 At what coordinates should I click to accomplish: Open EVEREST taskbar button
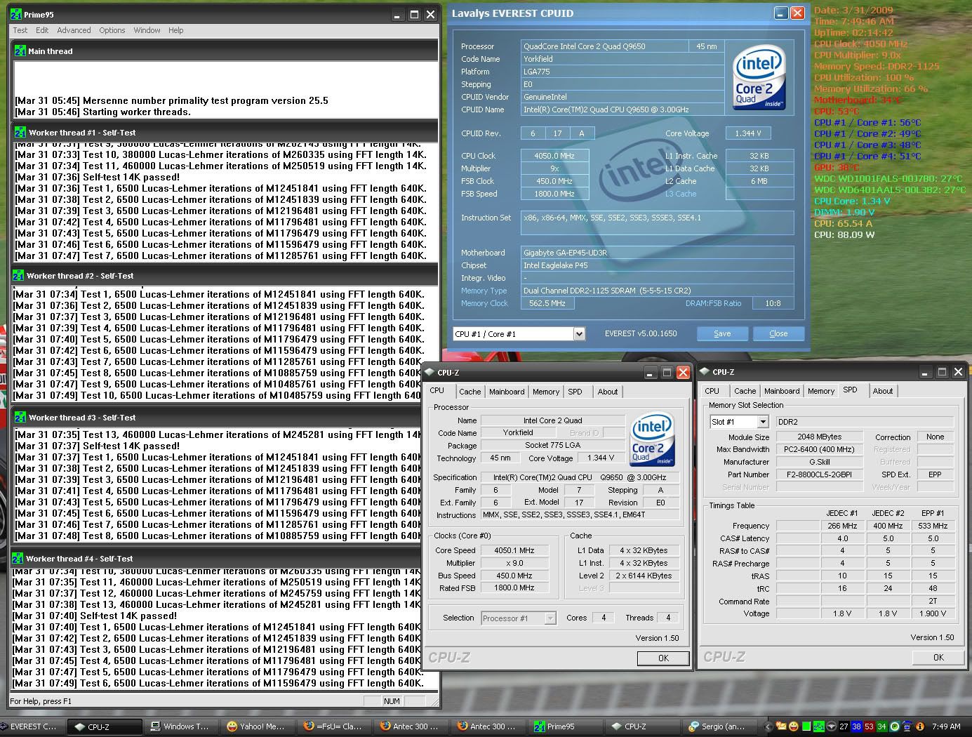point(33,726)
